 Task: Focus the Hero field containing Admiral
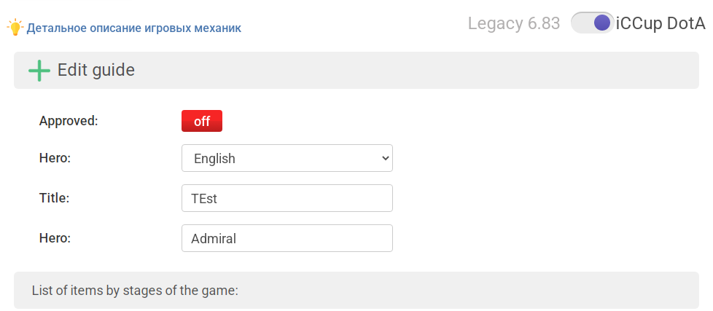tap(287, 238)
